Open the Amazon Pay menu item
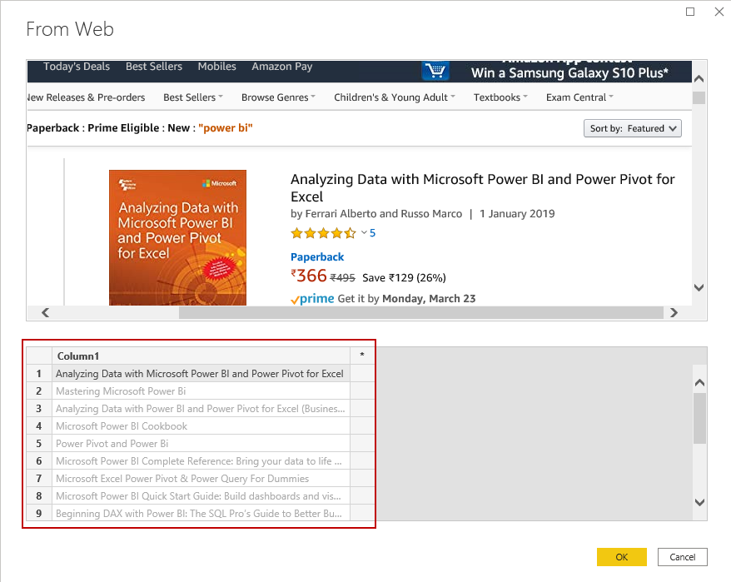Screen dimensions: 731x582 click(282, 67)
